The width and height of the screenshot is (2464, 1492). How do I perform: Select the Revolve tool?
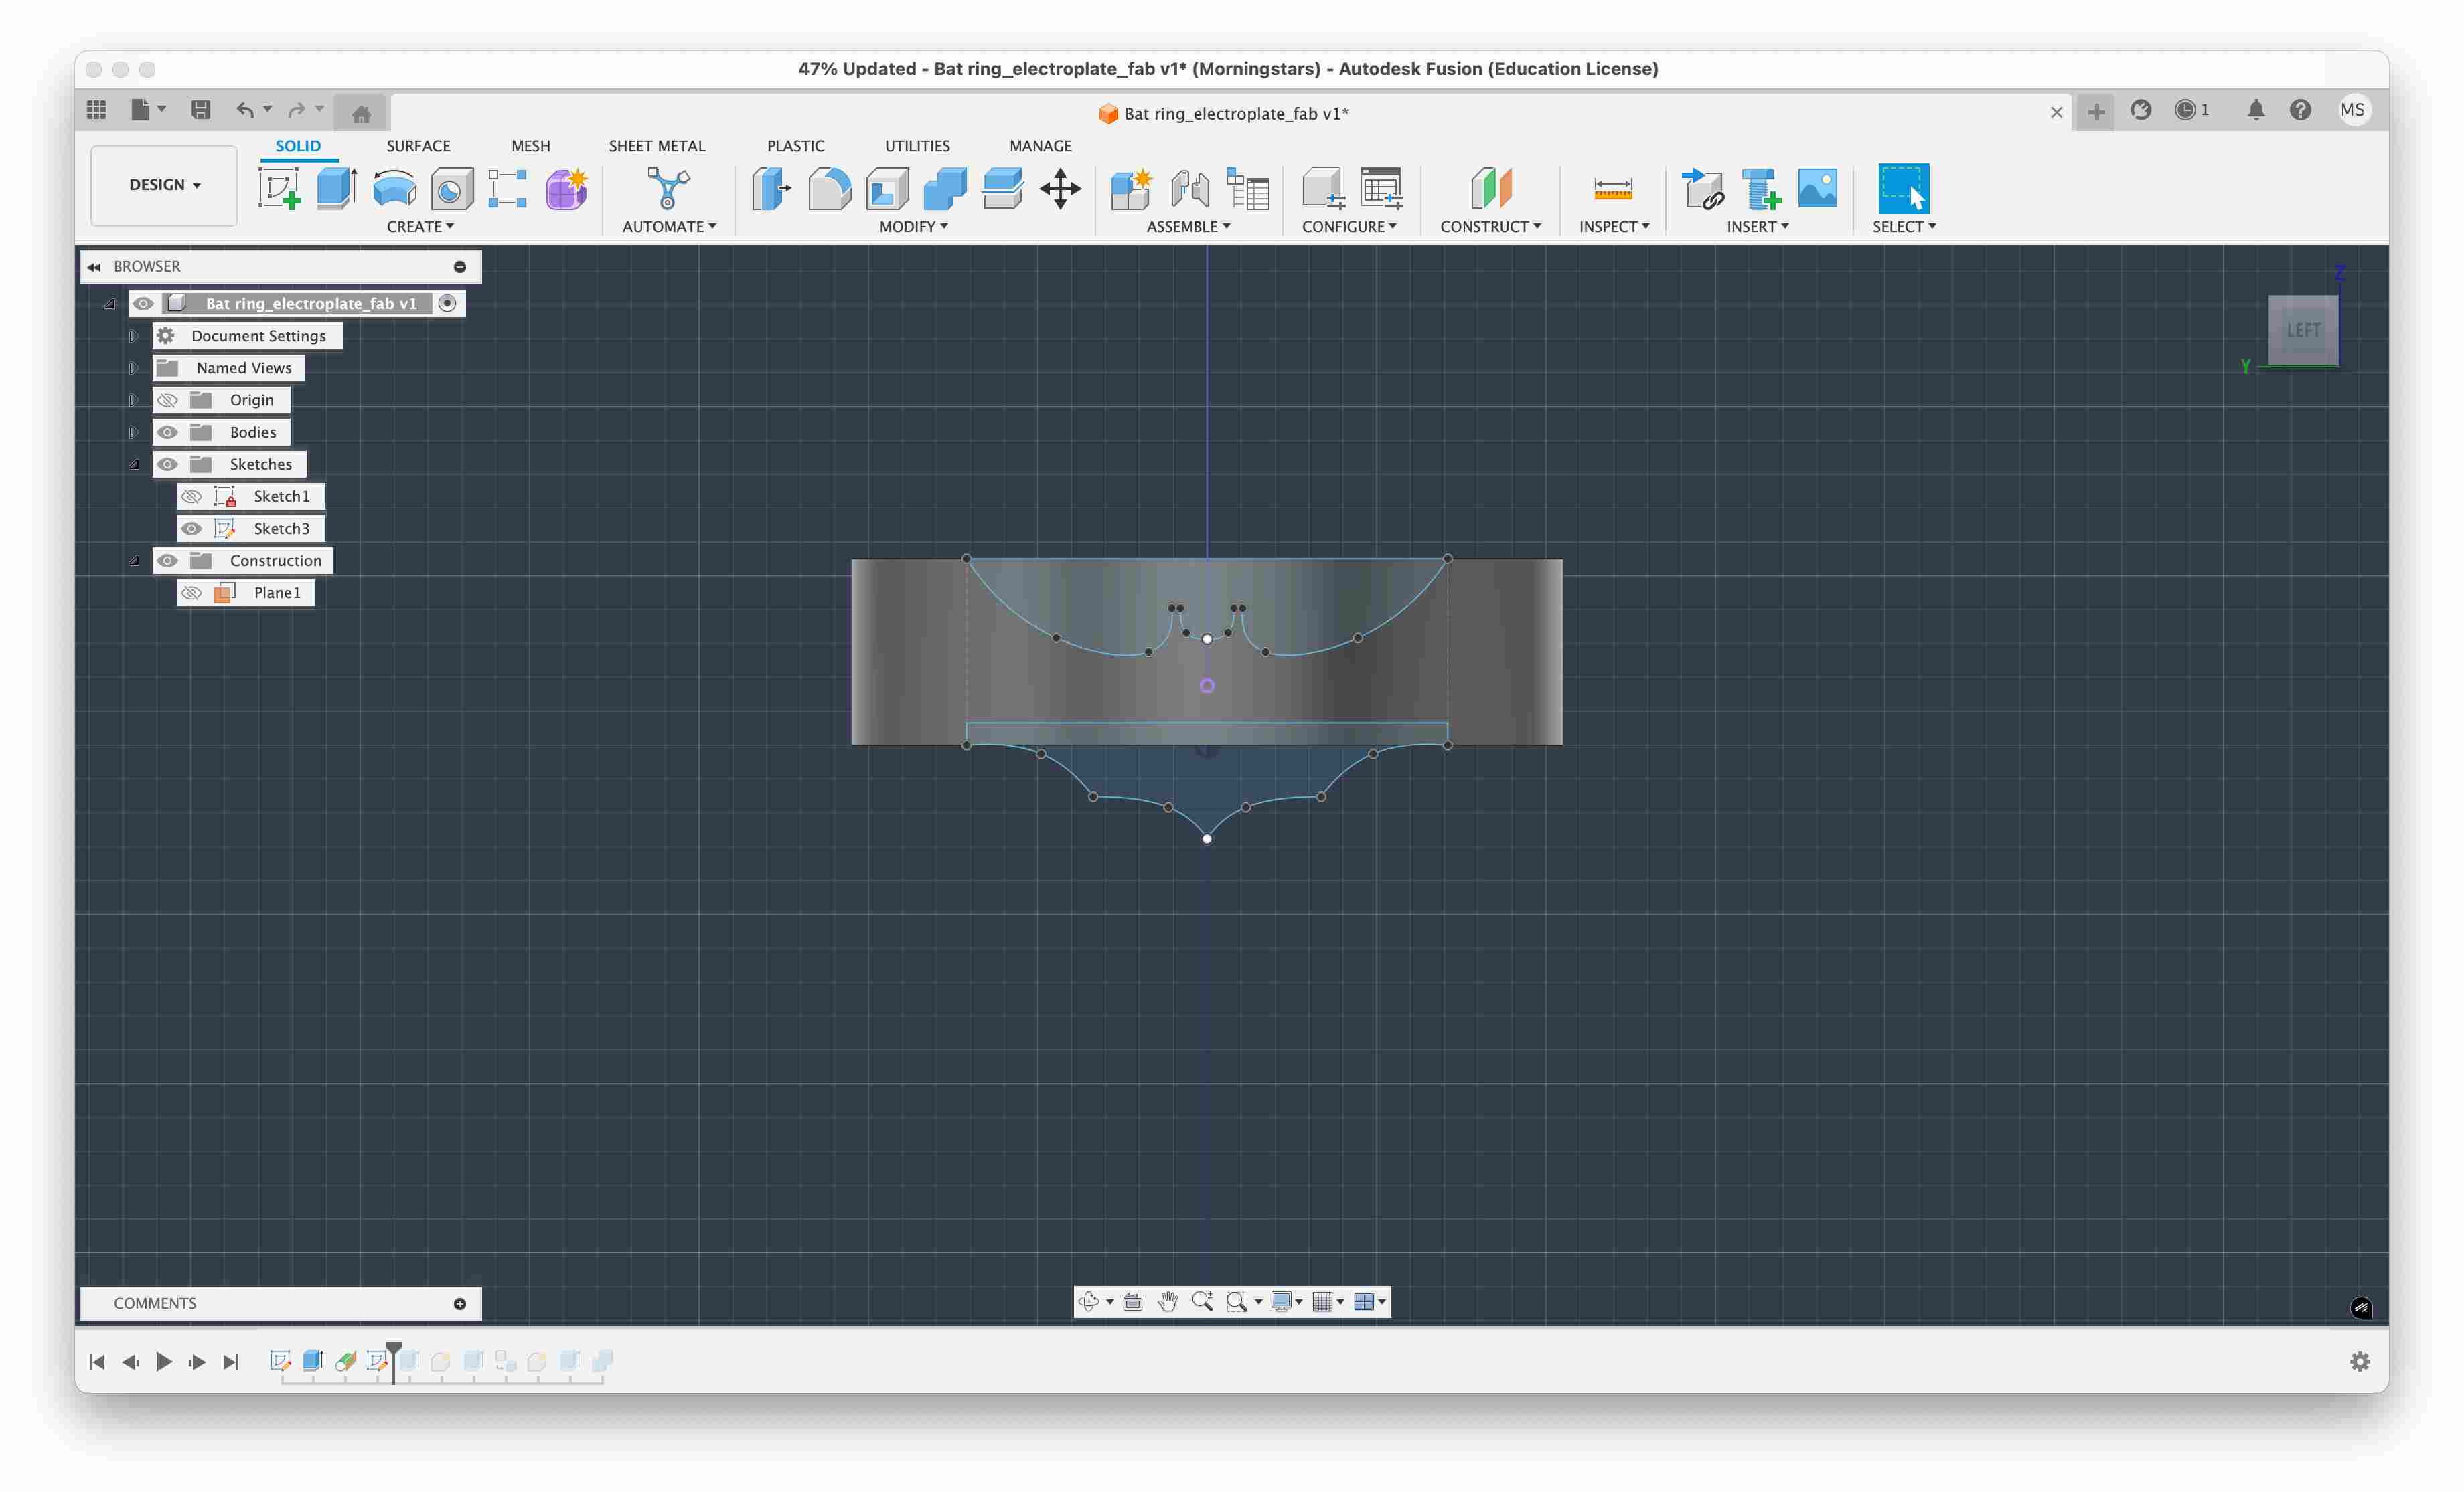point(394,188)
